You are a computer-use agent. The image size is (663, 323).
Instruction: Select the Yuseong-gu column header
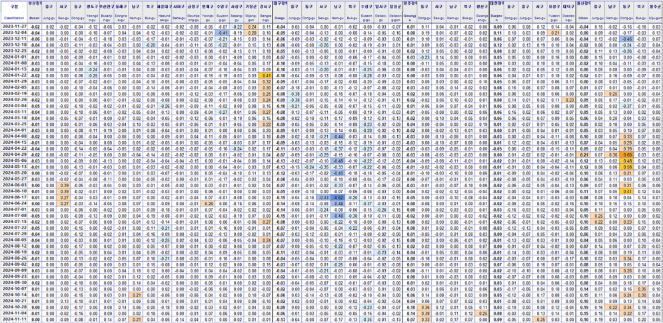(x=554, y=11)
